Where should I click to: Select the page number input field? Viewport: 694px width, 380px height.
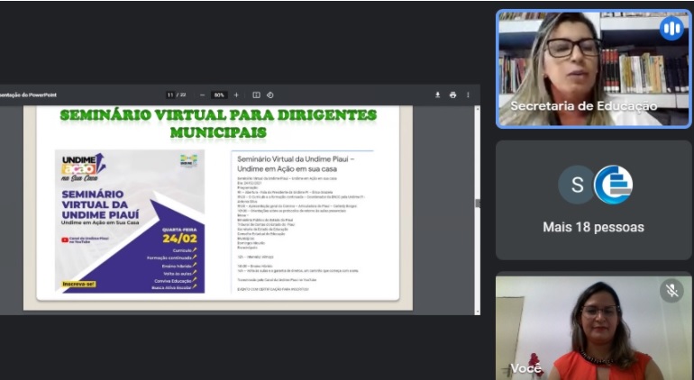click(x=170, y=95)
